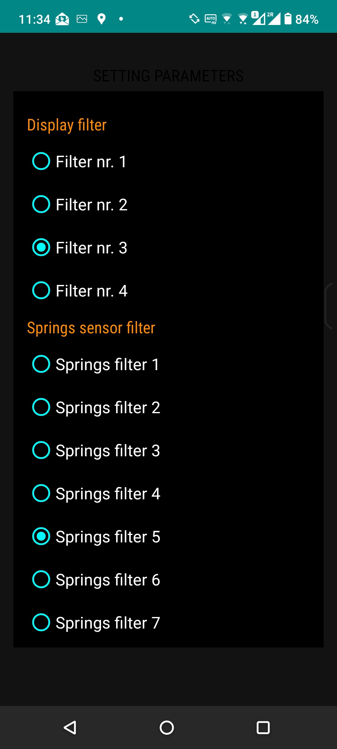This screenshot has width=337, height=749.
Task: Tap the battery icon in status bar
Action: tap(288, 19)
